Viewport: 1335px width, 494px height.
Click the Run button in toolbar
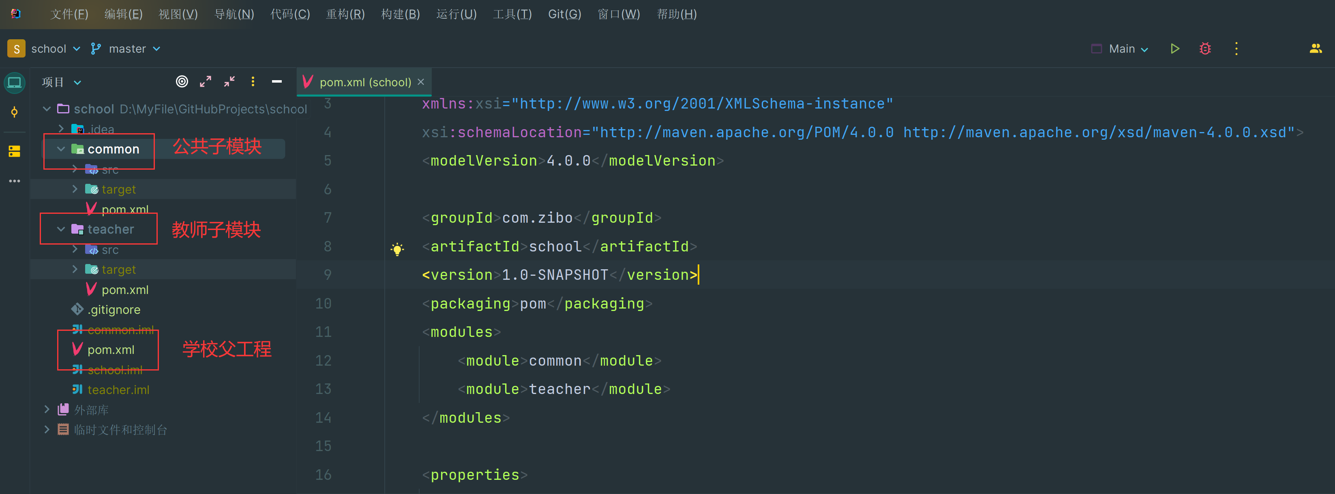tap(1175, 49)
